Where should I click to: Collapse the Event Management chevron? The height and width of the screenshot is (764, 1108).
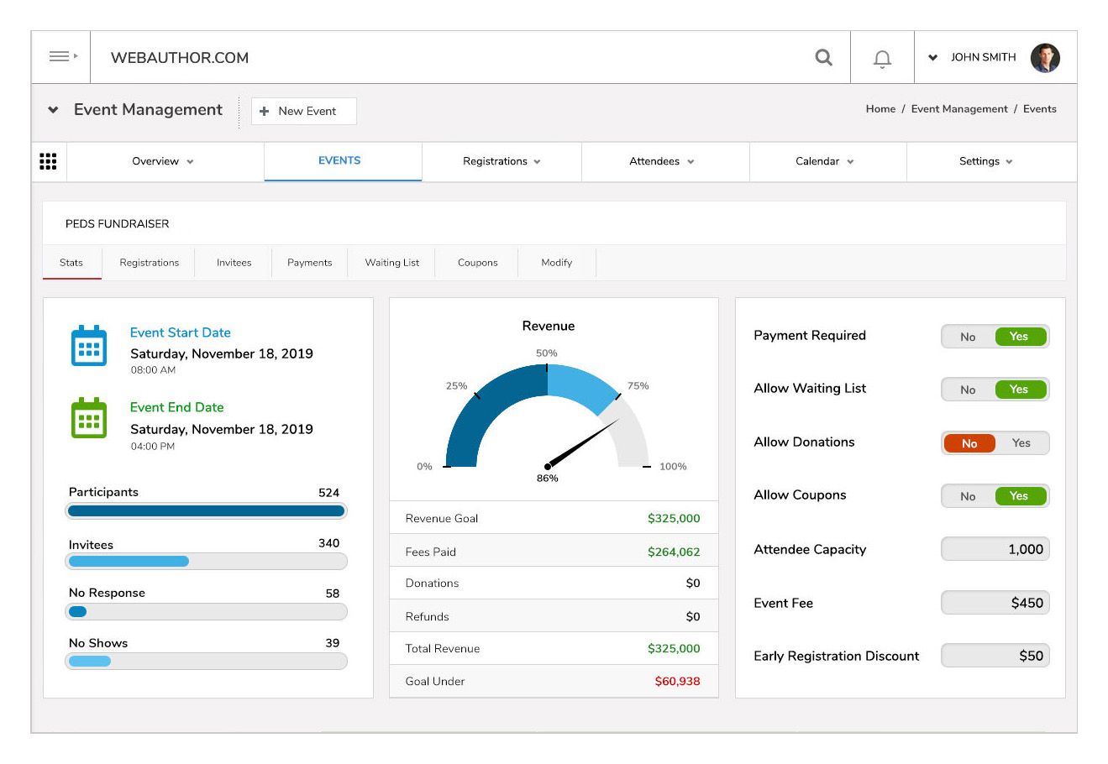pos(53,110)
